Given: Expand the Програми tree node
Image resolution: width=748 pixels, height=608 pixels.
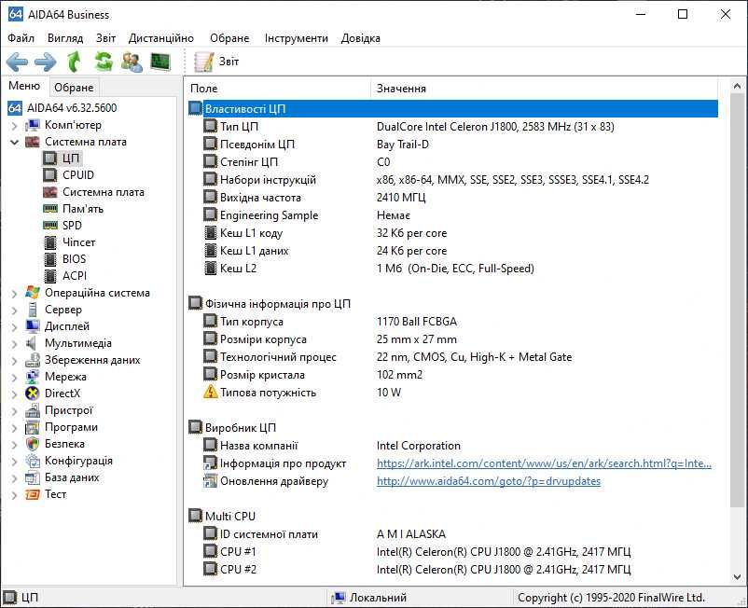Looking at the screenshot, I should [14, 428].
